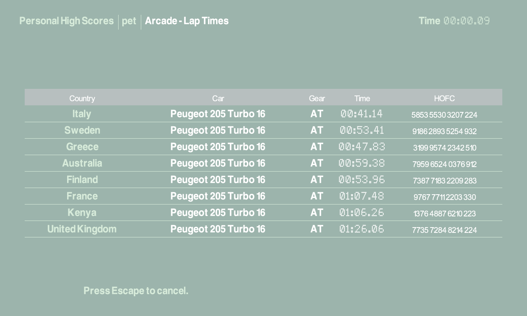Select the United Kingdom entry
The image size is (527, 316).
pos(82,229)
